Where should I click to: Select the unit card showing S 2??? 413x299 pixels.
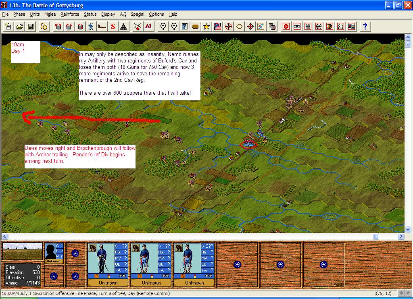click(194, 264)
